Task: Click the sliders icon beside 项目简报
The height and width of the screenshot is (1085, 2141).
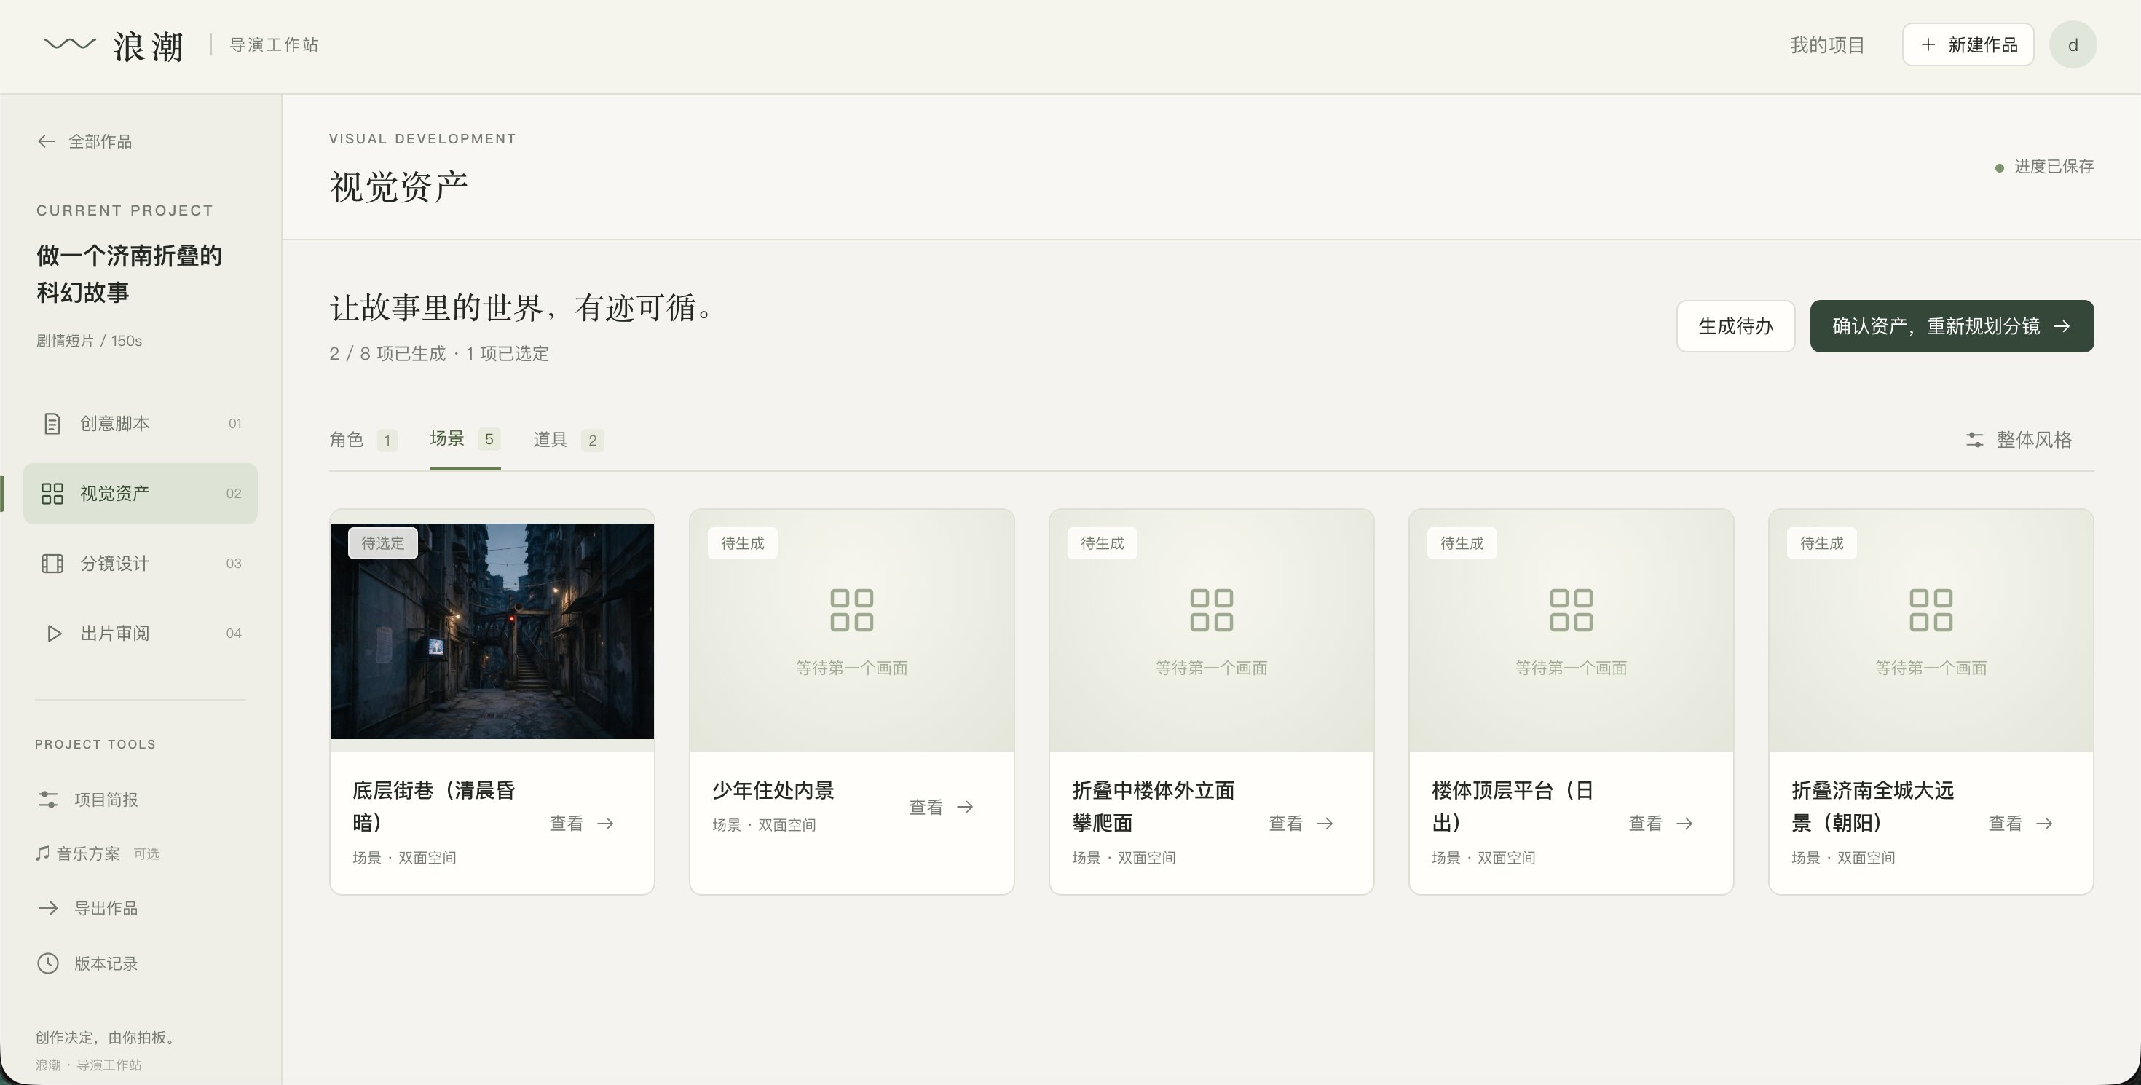Action: (x=48, y=800)
